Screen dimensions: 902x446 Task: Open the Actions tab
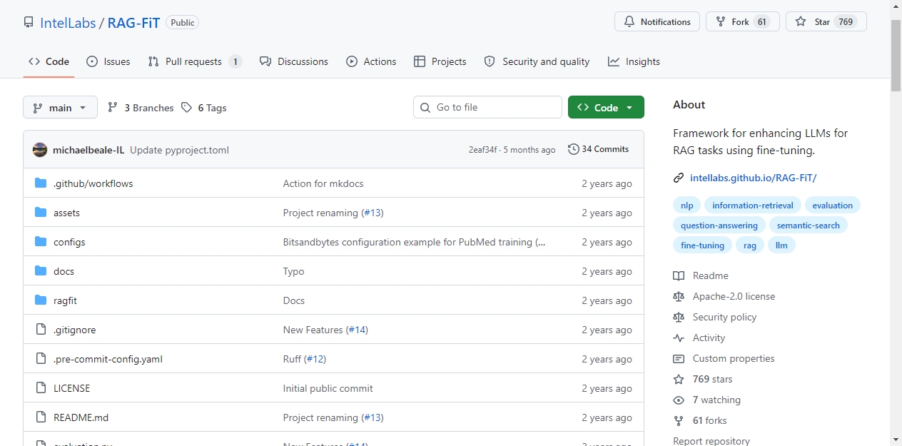point(371,61)
